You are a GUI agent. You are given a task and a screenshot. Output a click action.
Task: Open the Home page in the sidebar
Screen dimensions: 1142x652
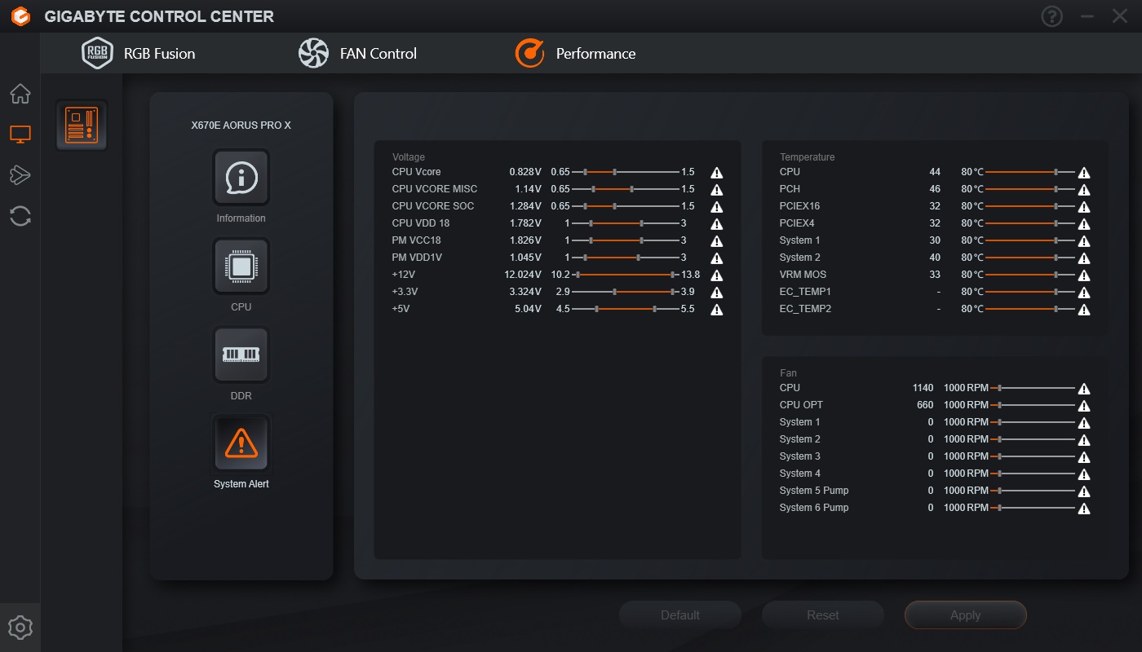tap(20, 94)
